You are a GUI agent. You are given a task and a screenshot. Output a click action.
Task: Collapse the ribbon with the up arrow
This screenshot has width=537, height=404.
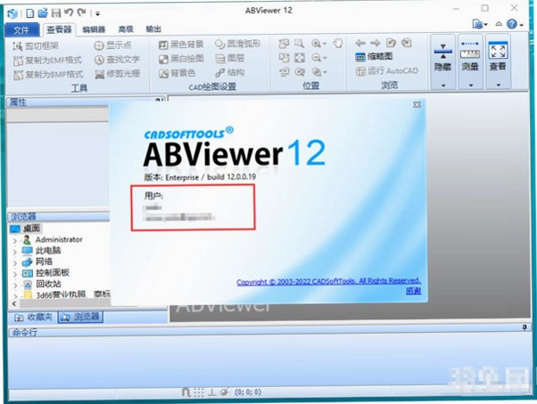click(x=499, y=24)
